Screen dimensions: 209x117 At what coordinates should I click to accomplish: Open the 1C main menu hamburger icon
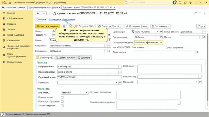coord(10,3)
